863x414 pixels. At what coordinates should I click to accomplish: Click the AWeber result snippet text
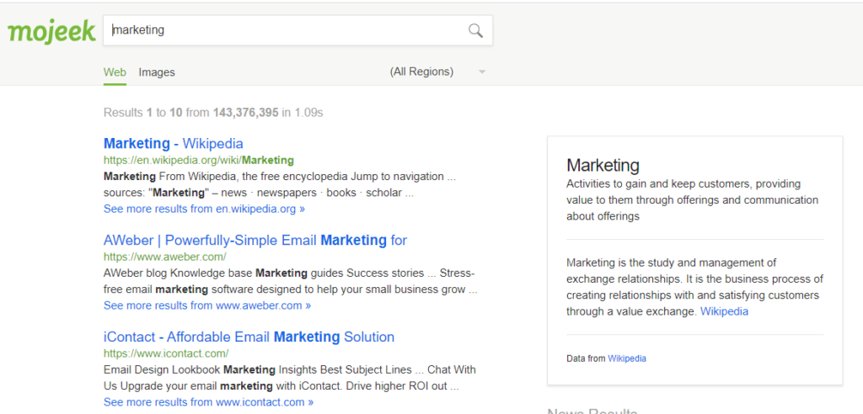[x=290, y=281]
